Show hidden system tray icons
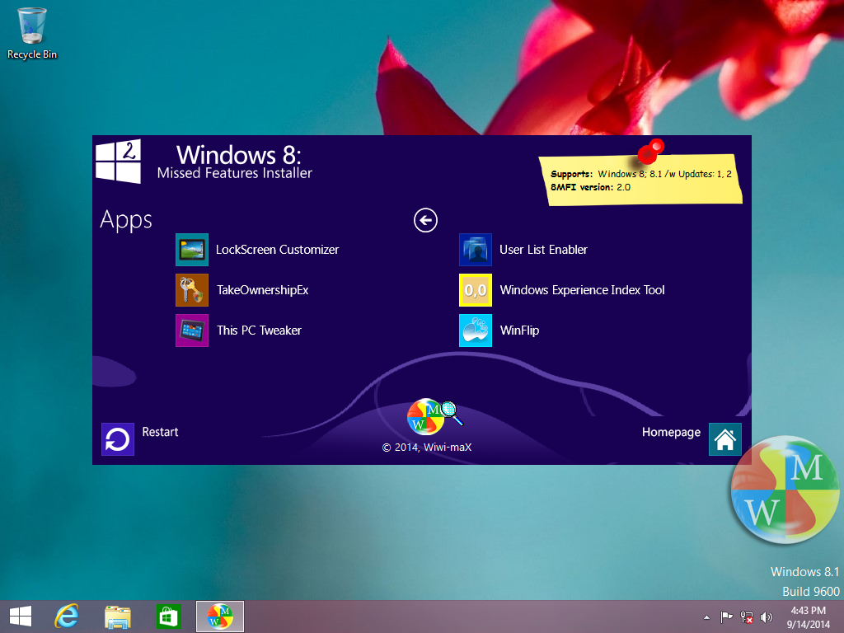The image size is (844, 633). coord(706,617)
